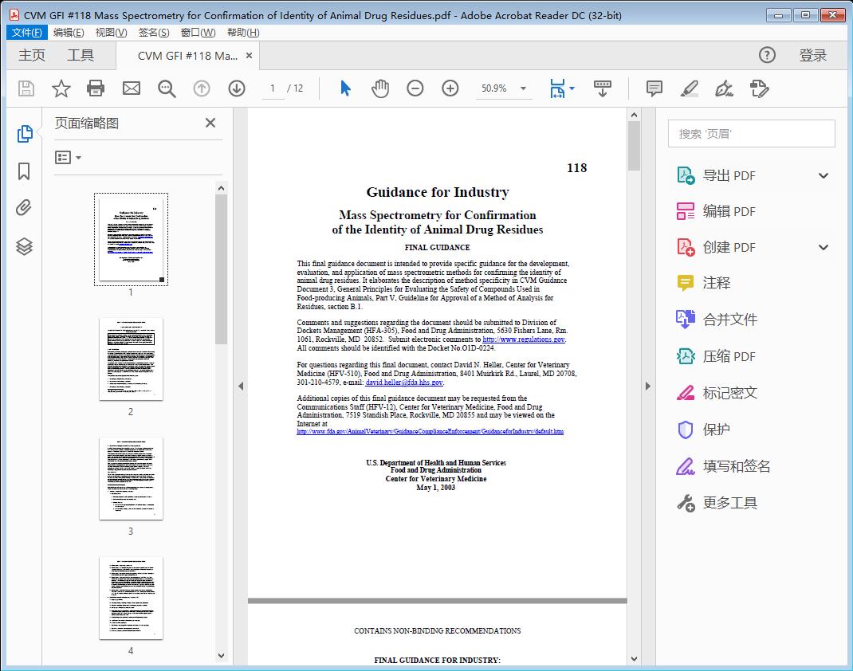Open the www.regulations.gov link

pyautogui.click(x=524, y=339)
